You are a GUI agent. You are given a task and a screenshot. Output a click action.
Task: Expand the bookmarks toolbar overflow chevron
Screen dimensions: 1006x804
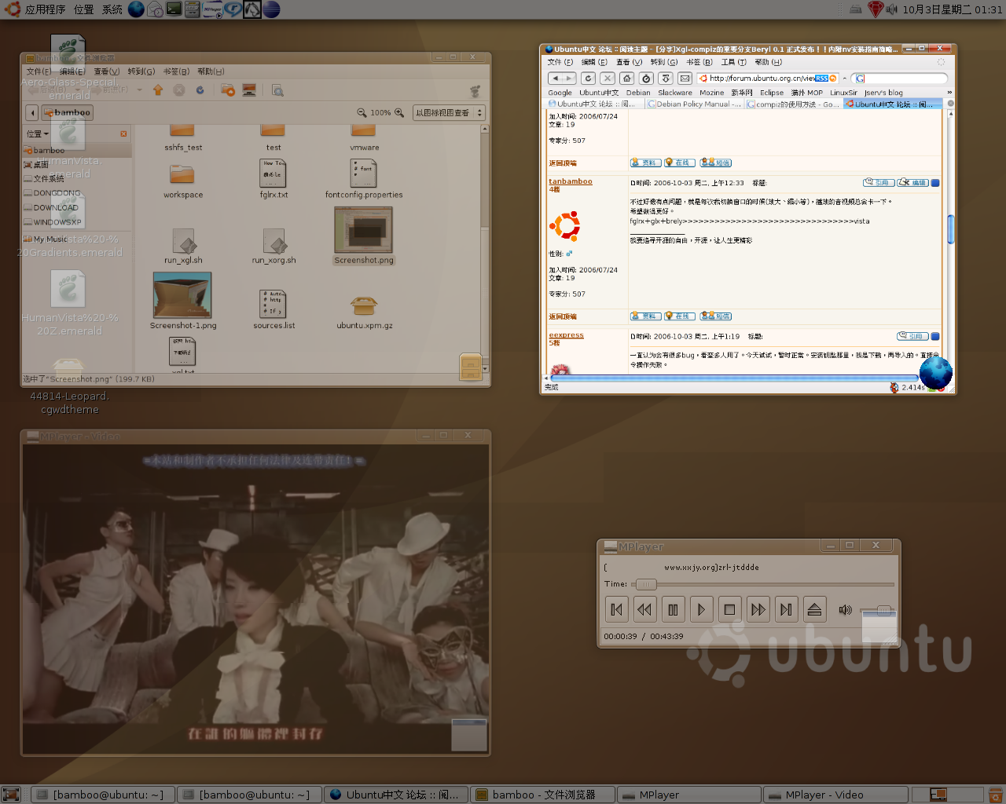tap(949, 92)
